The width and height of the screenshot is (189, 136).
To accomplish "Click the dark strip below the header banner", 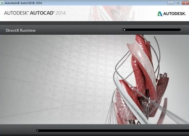I will 94,23.
